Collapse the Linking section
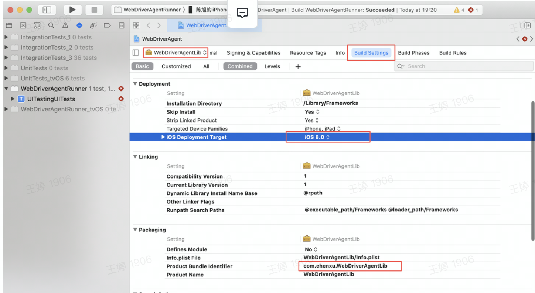 pos(135,157)
